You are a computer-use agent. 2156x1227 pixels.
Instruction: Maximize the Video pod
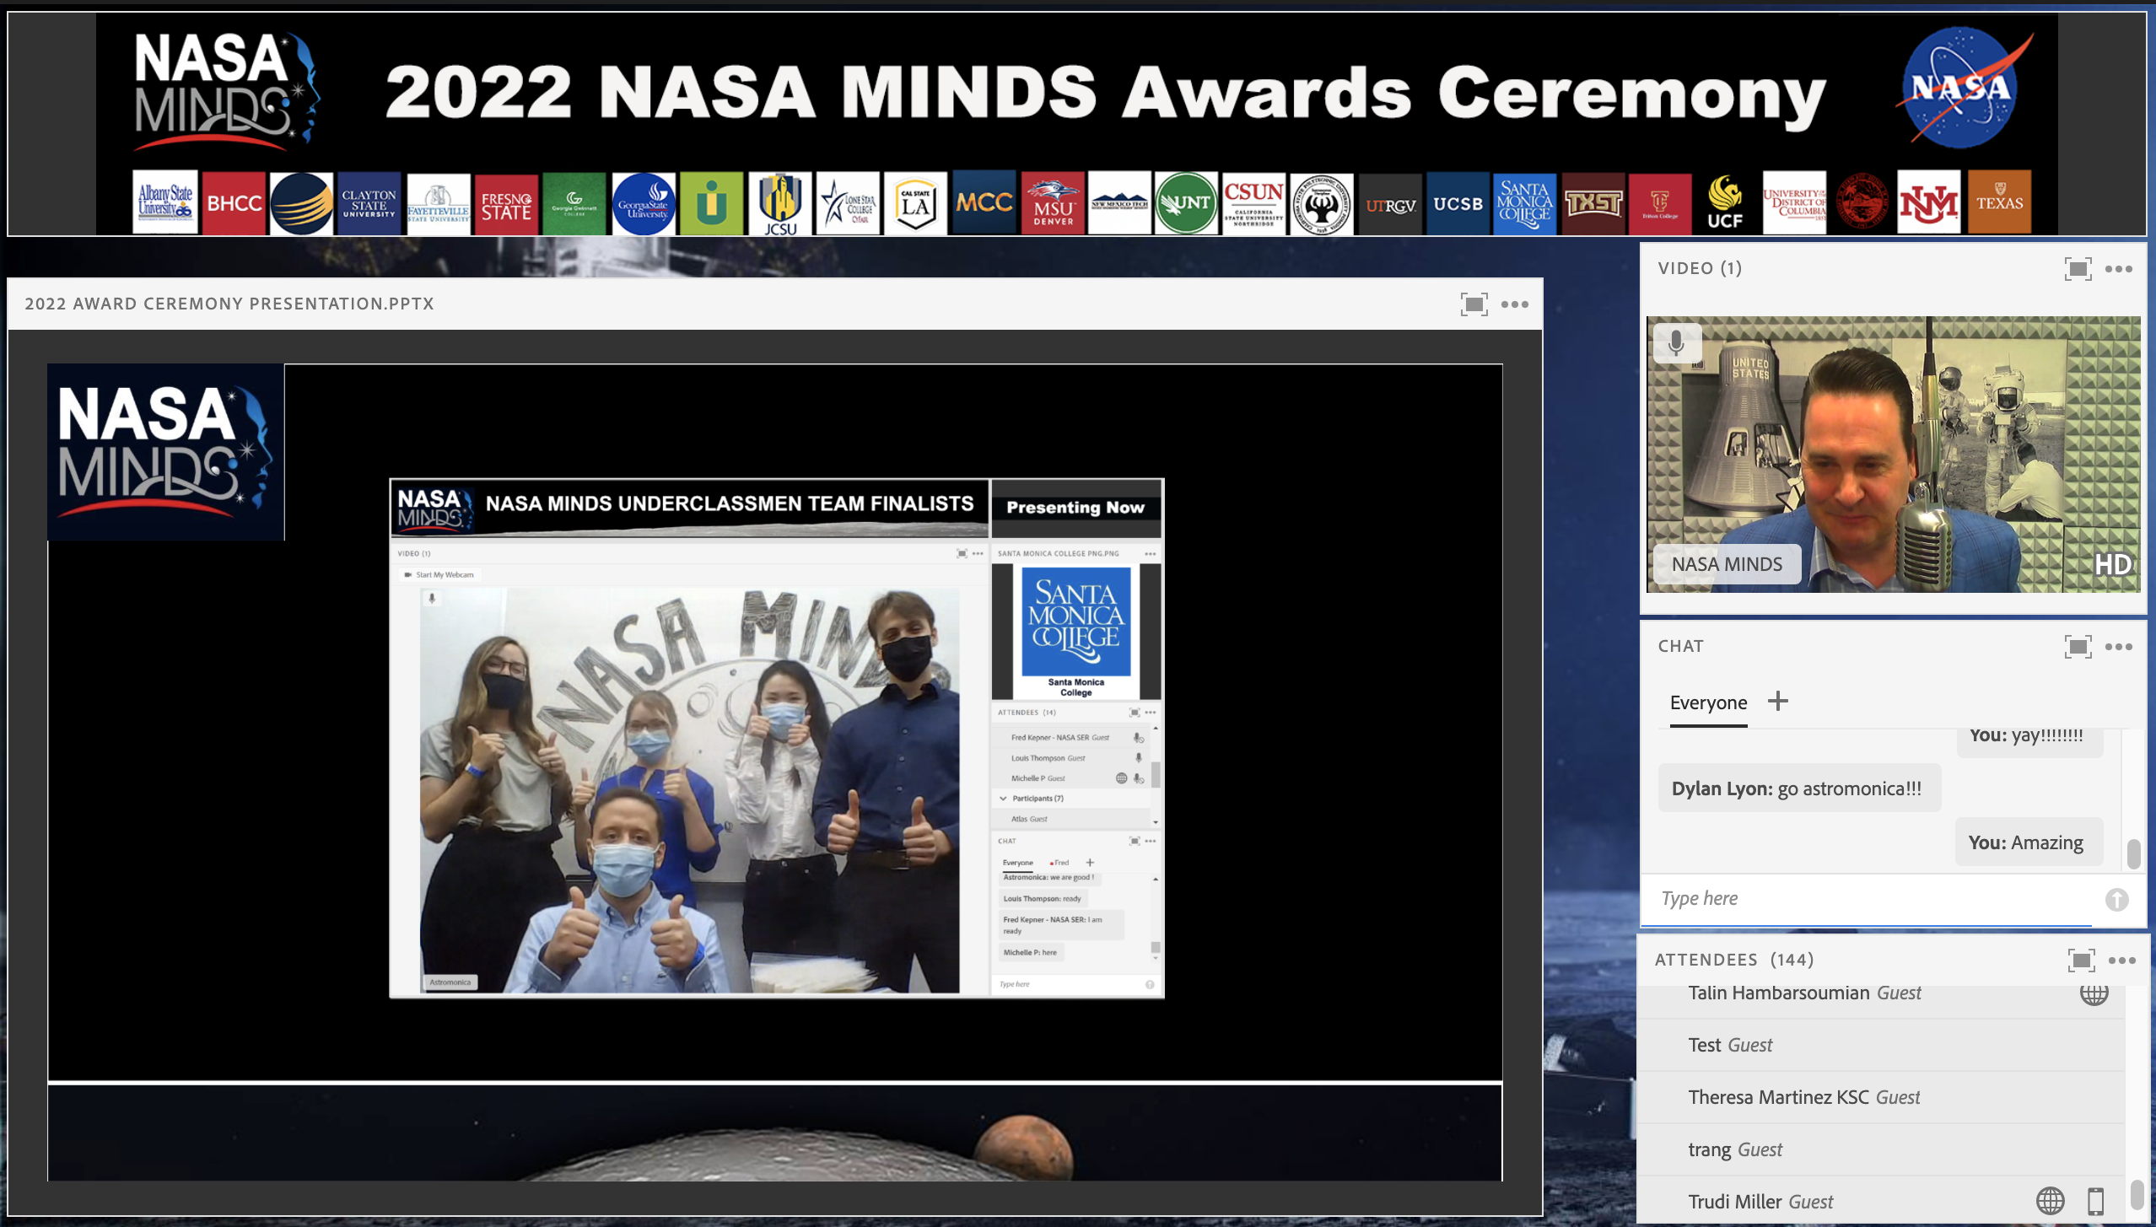[2078, 269]
